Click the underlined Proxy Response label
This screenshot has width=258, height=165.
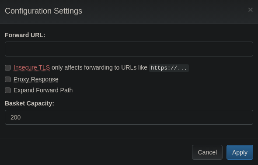click(36, 79)
